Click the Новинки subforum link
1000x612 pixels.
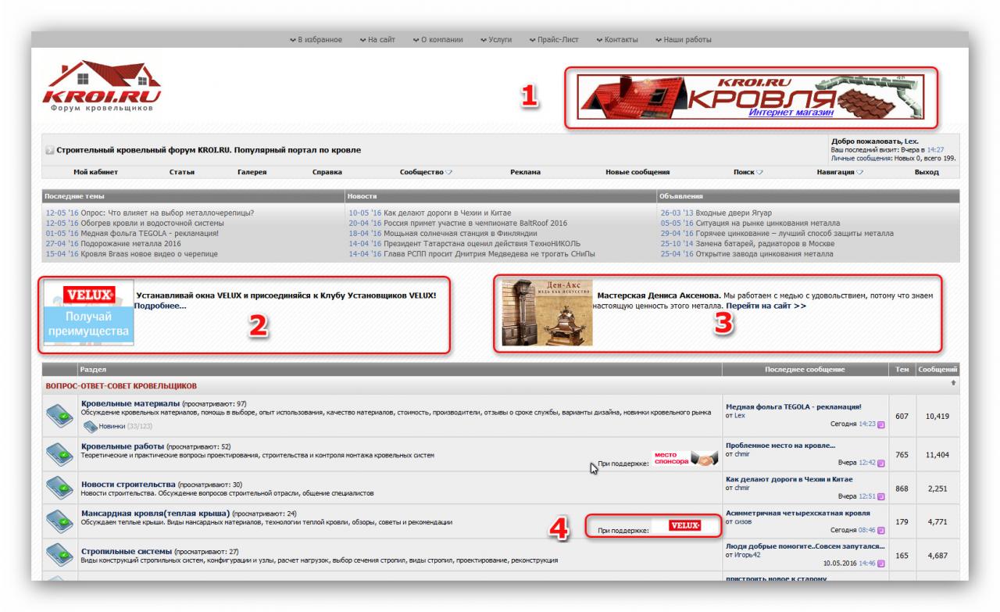coord(112,426)
